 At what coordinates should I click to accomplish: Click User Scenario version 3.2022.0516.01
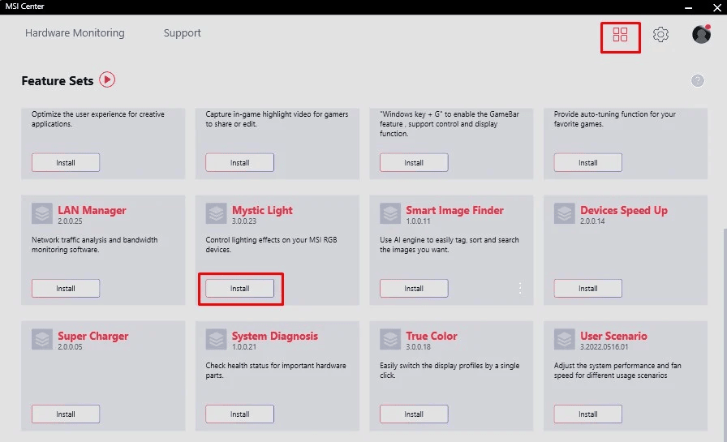pos(604,346)
